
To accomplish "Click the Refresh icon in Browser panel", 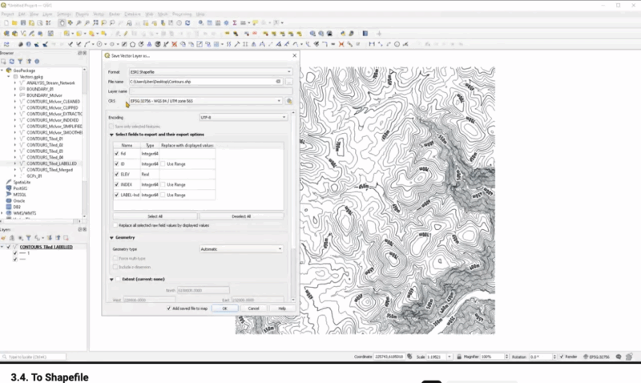I will click(x=11, y=62).
